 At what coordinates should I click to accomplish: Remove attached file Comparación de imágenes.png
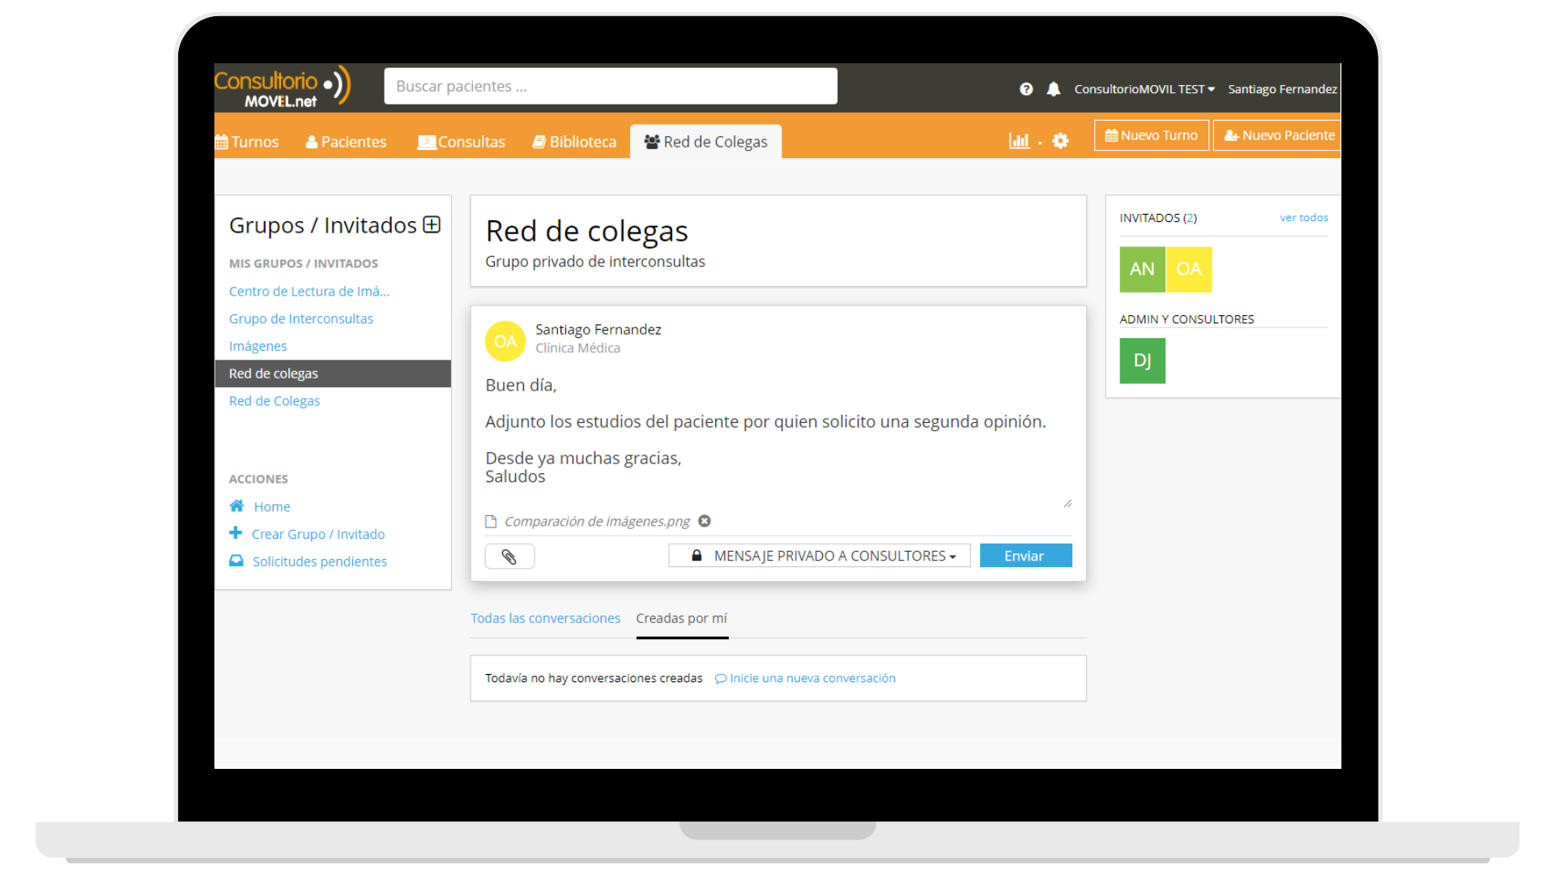click(x=705, y=521)
